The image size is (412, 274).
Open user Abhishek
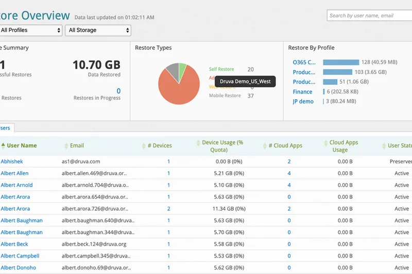(12, 161)
